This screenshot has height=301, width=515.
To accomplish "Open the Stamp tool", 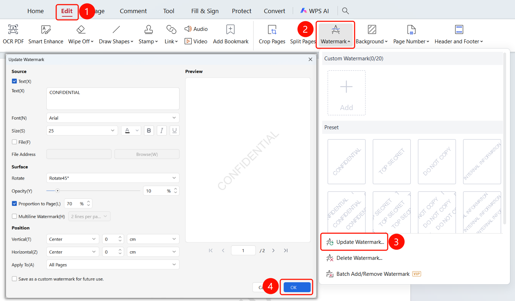I will (x=148, y=35).
